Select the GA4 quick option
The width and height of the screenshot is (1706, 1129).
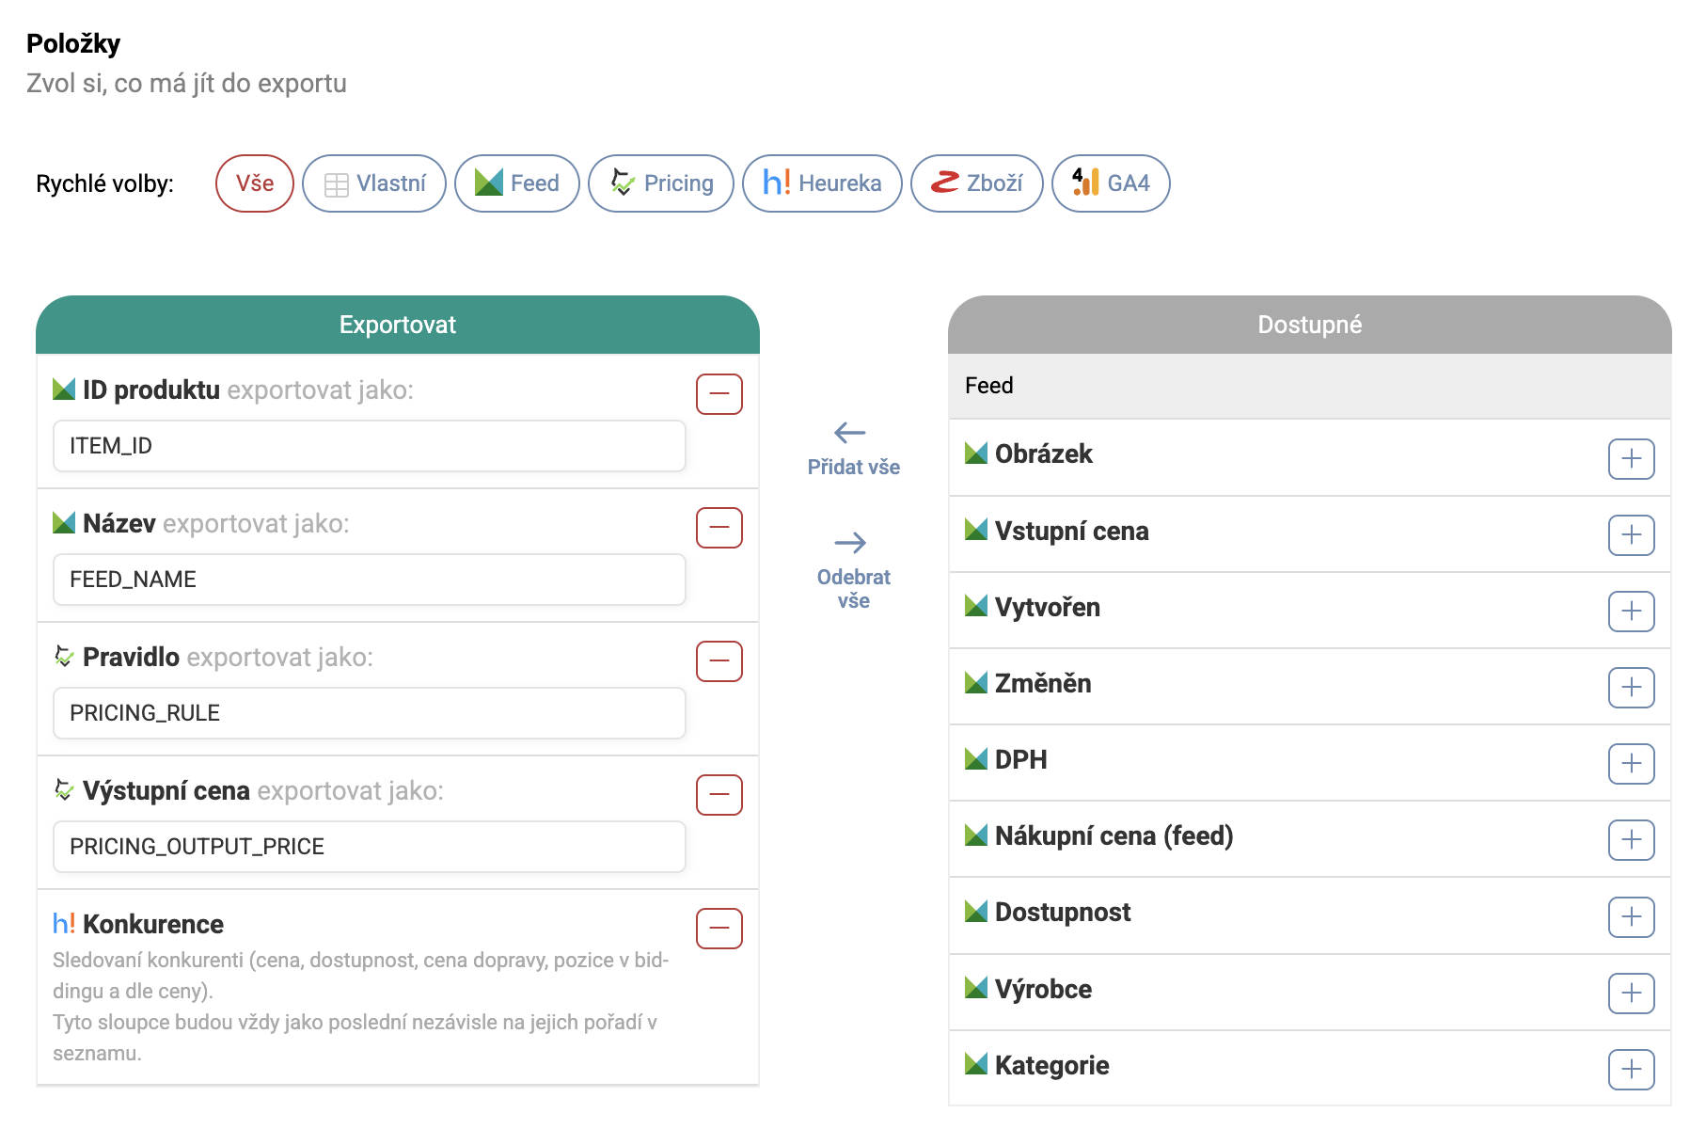pyautogui.click(x=1111, y=183)
